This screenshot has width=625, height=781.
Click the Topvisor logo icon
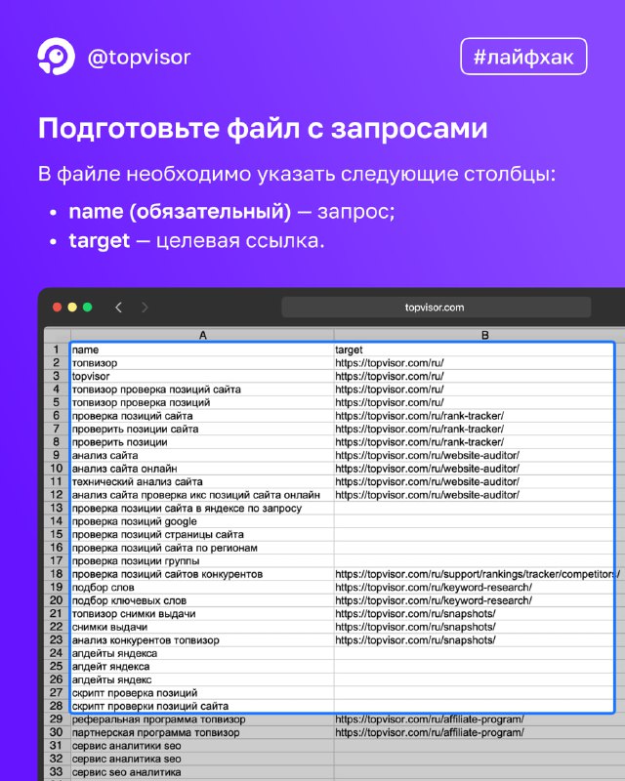pyautogui.click(x=57, y=57)
